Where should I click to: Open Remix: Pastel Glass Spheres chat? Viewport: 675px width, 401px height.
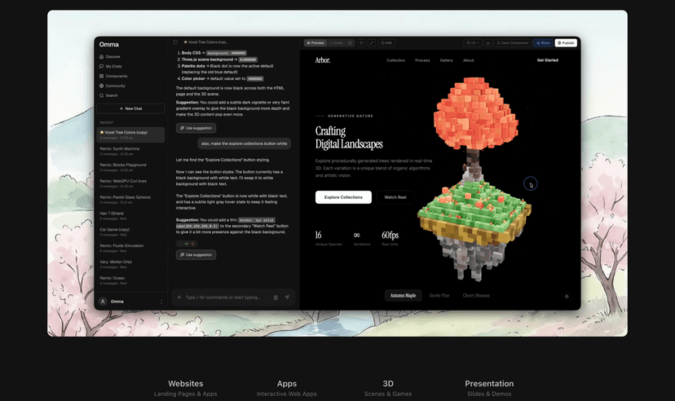tap(130, 199)
